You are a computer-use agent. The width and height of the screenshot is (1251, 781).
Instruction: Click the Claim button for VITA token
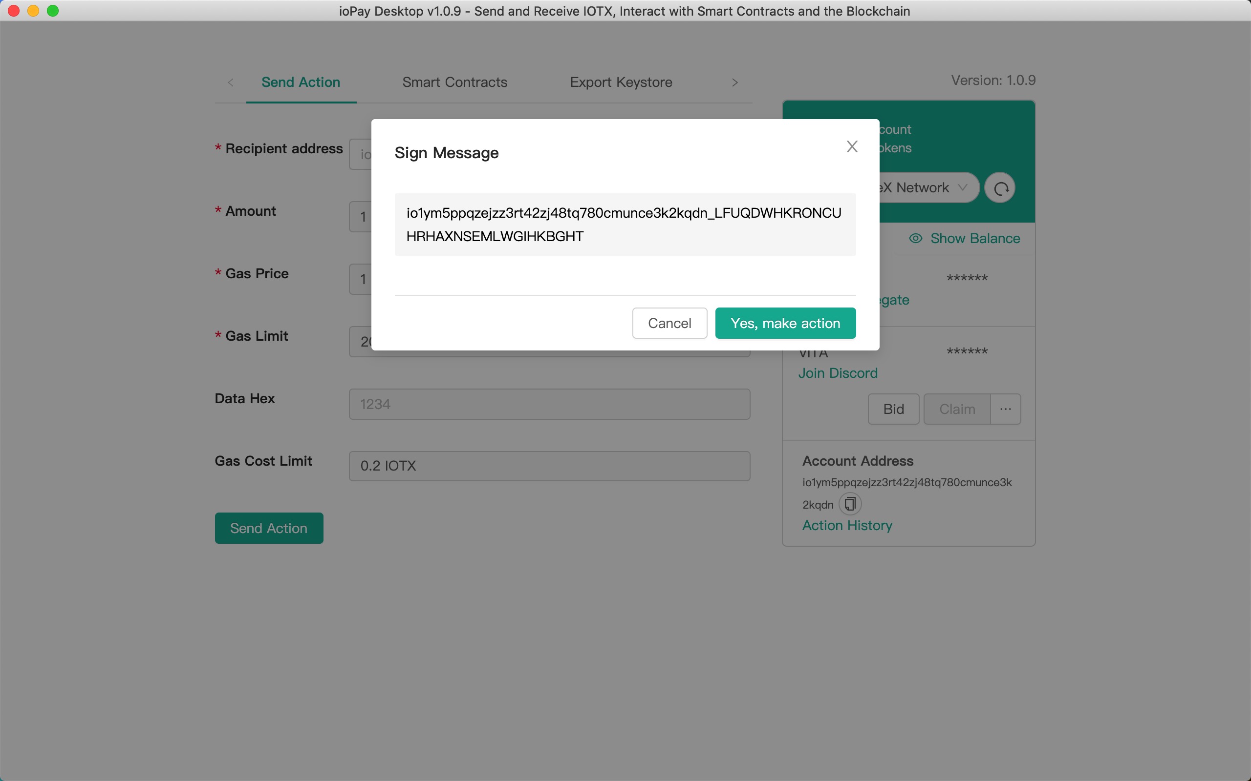[x=957, y=409]
